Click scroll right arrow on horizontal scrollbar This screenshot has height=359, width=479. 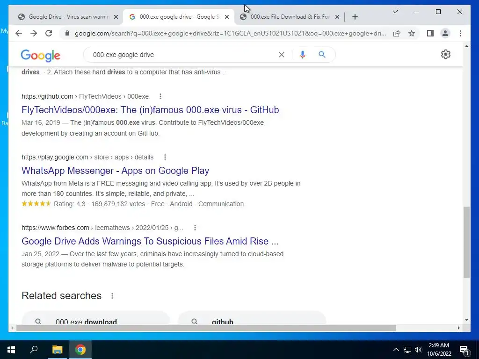tap(458, 328)
